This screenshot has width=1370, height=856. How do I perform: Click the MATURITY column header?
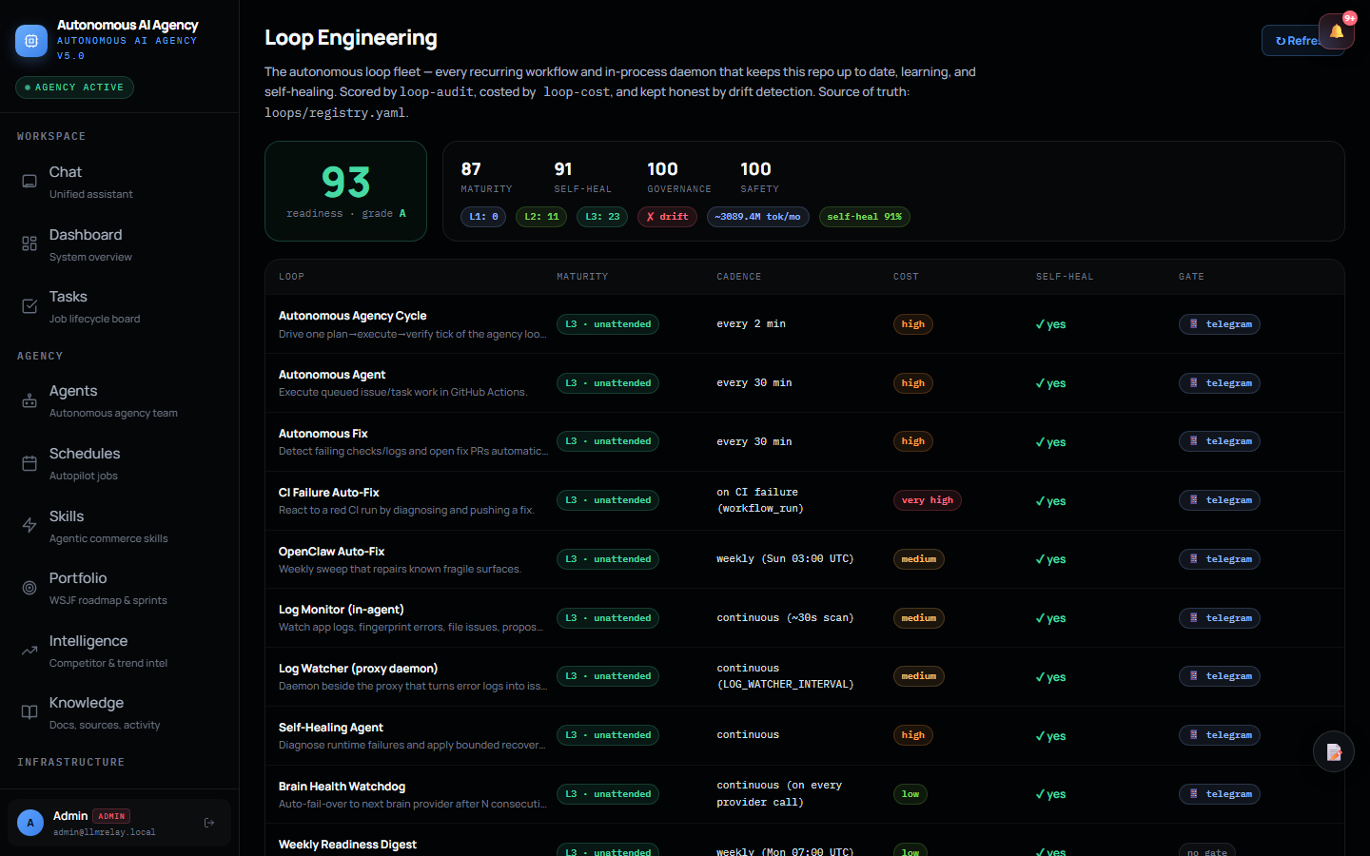(x=582, y=277)
